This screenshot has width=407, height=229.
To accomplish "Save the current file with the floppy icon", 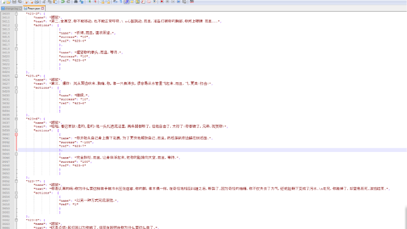I will [x=14, y=2].
